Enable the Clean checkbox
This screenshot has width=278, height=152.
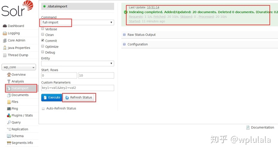(42, 34)
